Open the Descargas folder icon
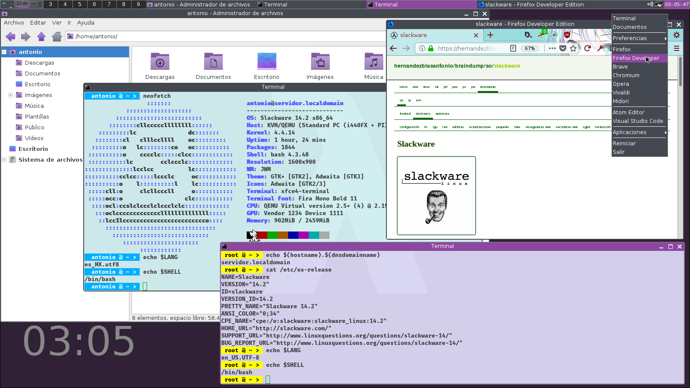 [160, 66]
